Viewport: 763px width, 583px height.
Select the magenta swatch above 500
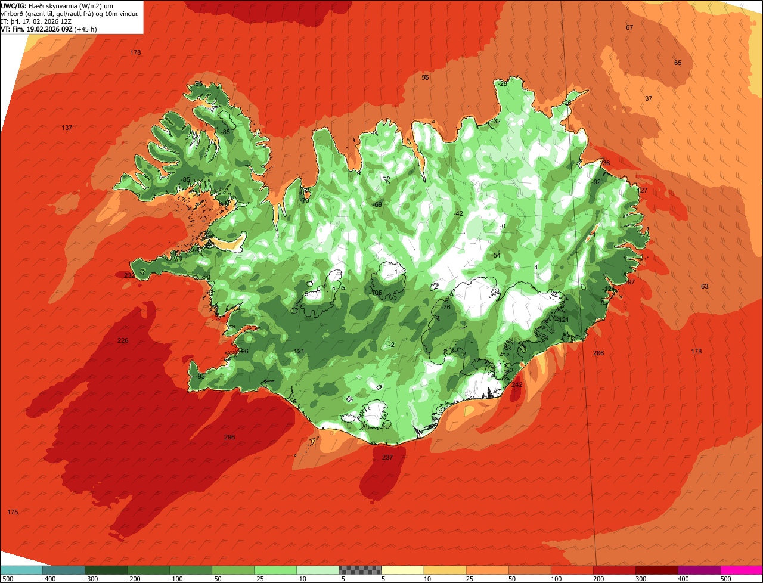pyautogui.click(x=741, y=570)
